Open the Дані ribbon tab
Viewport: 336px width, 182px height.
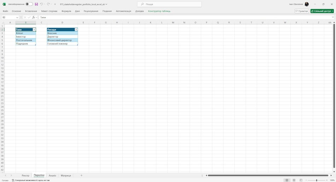pyautogui.click(x=77, y=11)
